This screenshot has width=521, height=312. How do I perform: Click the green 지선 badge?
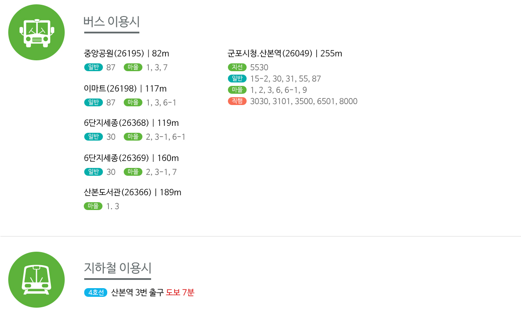click(237, 67)
